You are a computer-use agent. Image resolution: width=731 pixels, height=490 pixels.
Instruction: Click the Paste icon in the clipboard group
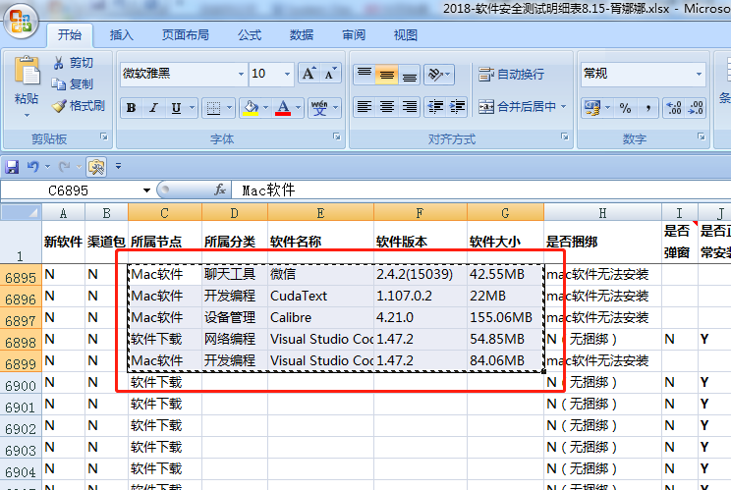(x=27, y=74)
